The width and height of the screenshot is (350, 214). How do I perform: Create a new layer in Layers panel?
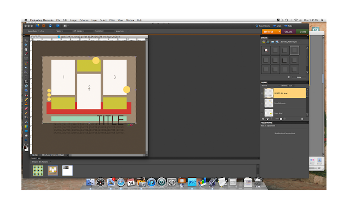[263, 119]
